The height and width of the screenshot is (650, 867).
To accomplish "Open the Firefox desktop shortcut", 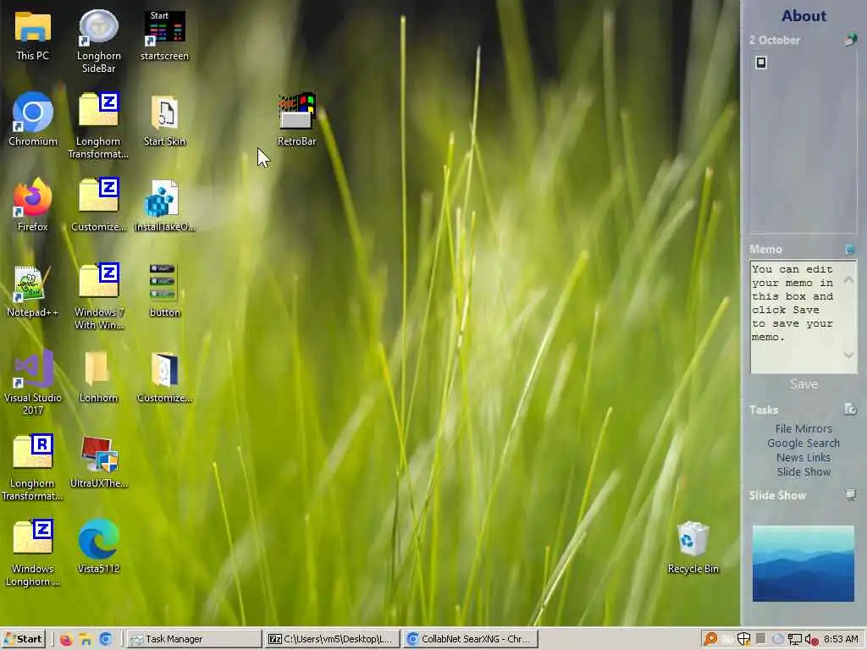I will [x=33, y=205].
